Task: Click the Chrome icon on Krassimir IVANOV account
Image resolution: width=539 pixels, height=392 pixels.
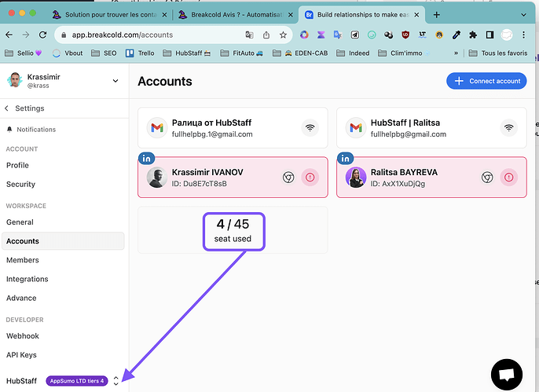Action: 288,178
